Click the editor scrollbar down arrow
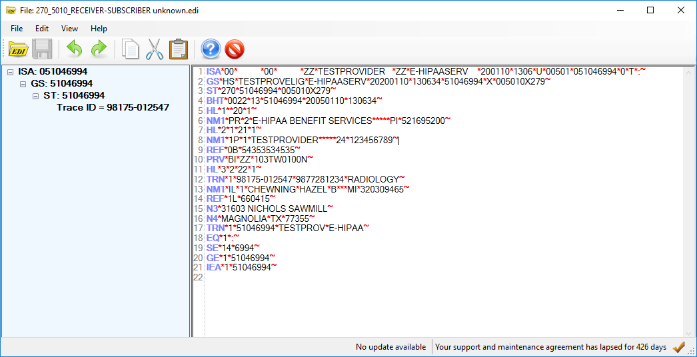The image size is (697, 357). point(689,332)
